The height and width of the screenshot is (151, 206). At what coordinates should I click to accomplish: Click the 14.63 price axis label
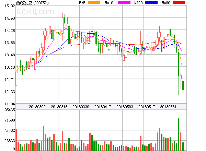tap(10, 18)
